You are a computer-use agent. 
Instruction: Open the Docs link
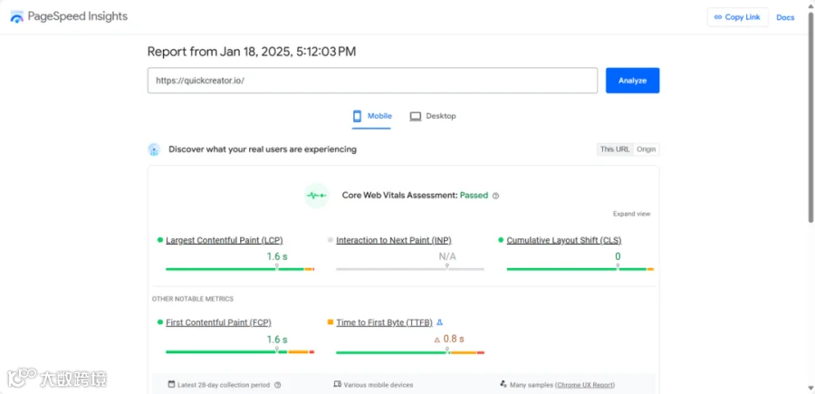[785, 17]
